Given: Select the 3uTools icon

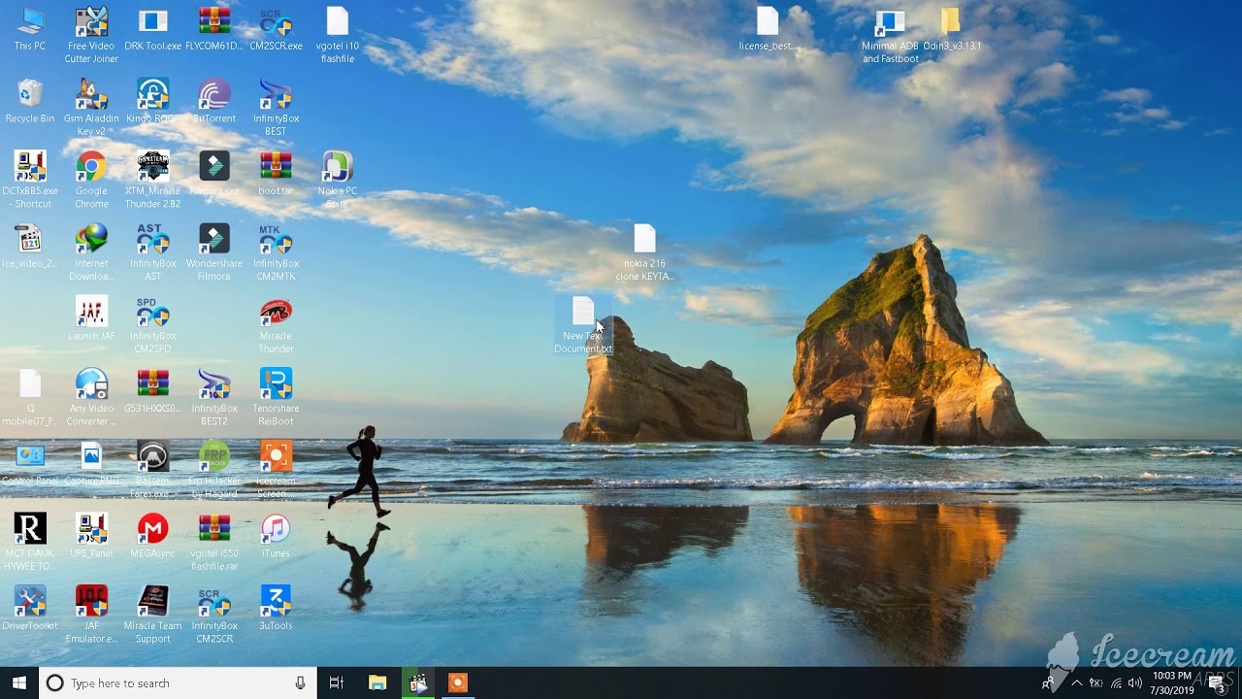Looking at the screenshot, I should (276, 609).
